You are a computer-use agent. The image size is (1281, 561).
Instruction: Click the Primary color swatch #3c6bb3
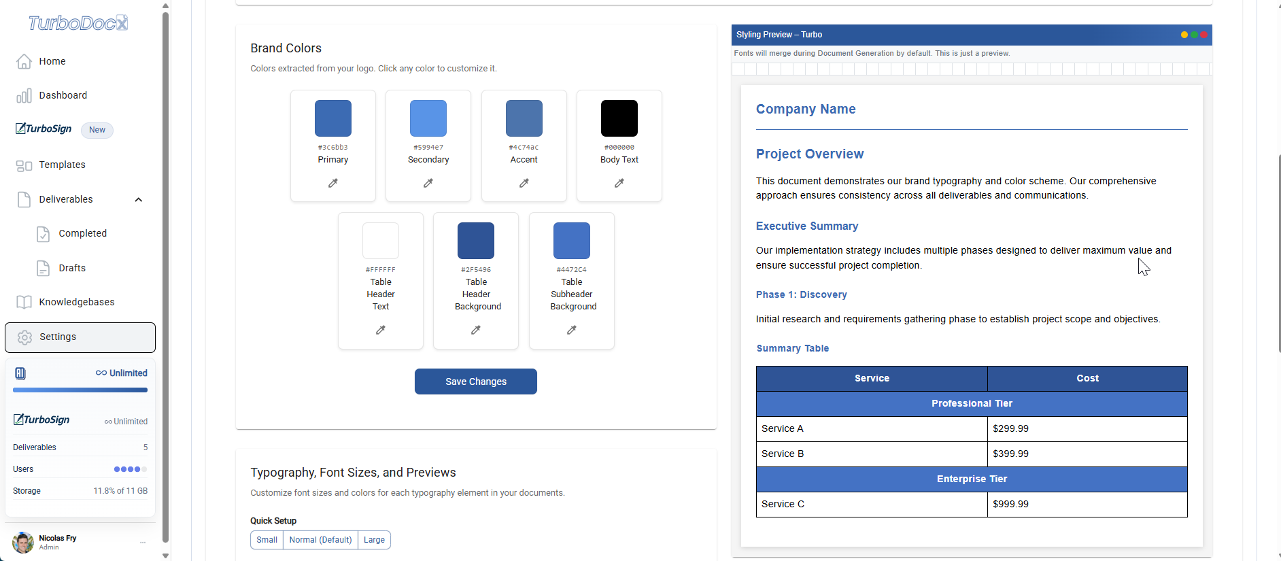click(x=333, y=118)
